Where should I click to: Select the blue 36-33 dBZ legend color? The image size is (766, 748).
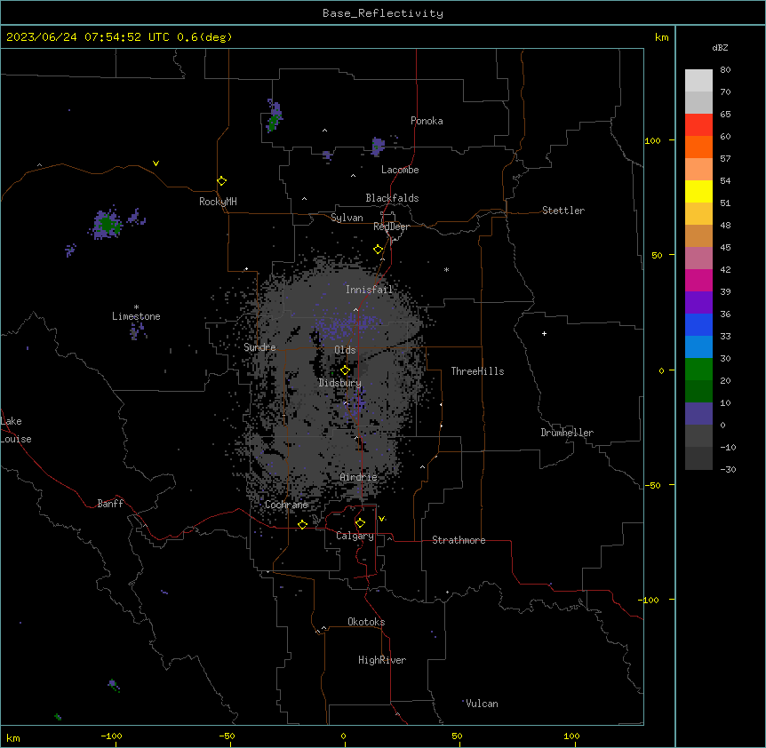(x=698, y=324)
